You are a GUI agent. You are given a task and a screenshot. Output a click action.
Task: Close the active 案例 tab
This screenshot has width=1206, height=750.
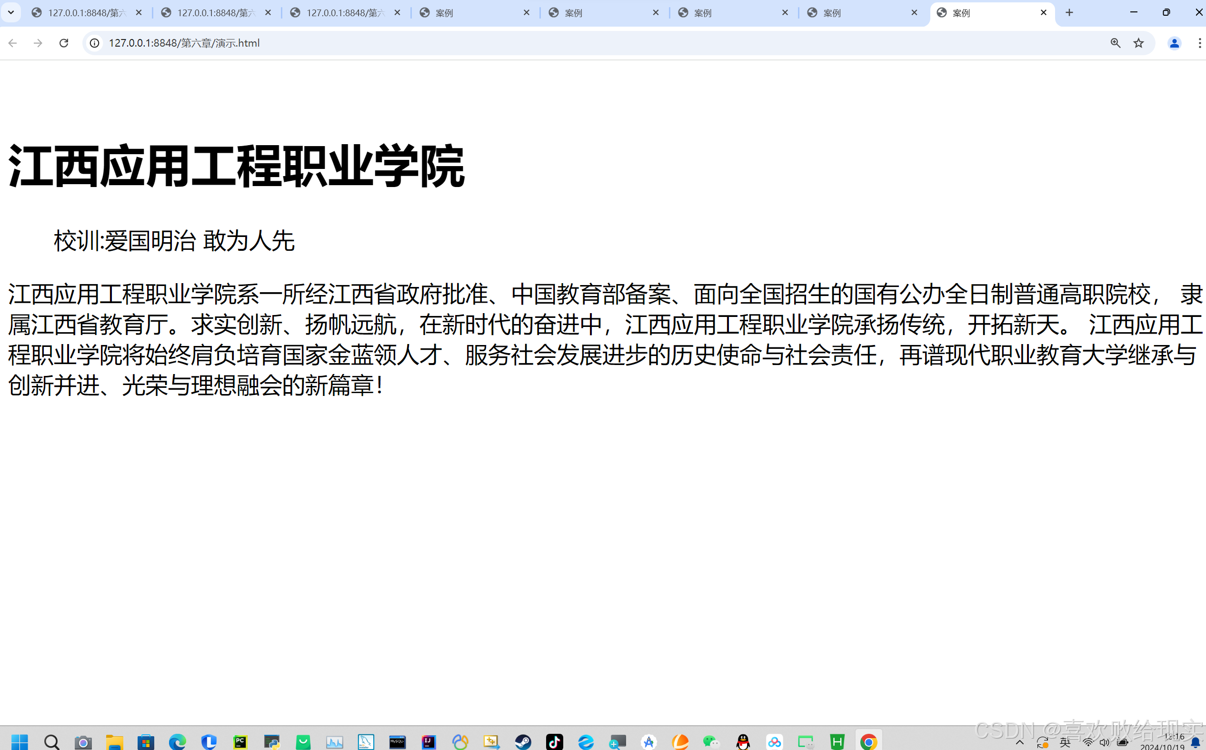(x=1043, y=13)
